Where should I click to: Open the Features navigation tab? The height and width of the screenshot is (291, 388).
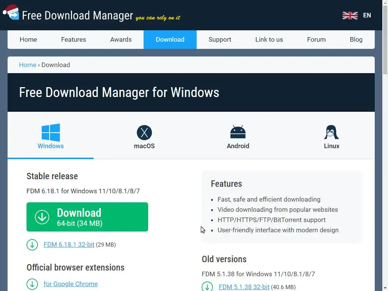click(x=74, y=39)
